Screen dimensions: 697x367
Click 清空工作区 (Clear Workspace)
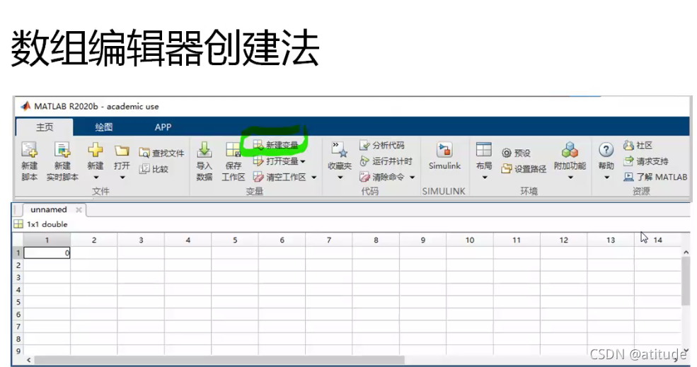280,177
